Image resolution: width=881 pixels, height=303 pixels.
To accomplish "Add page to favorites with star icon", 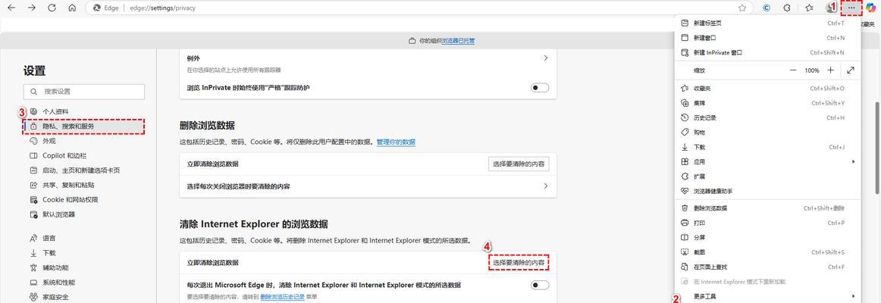I will (742, 8).
